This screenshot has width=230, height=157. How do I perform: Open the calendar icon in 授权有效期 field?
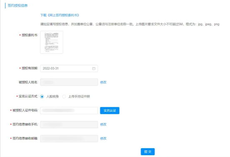pos(94,69)
